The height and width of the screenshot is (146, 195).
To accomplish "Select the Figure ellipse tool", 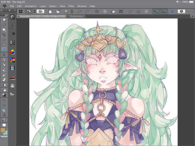I will pyautogui.click(x=4, y=100).
